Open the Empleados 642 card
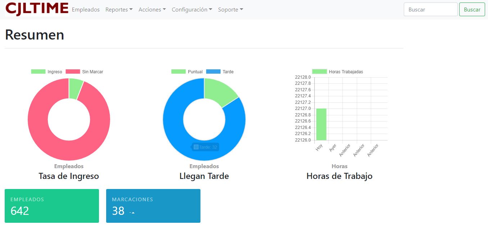 click(x=51, y=206)
